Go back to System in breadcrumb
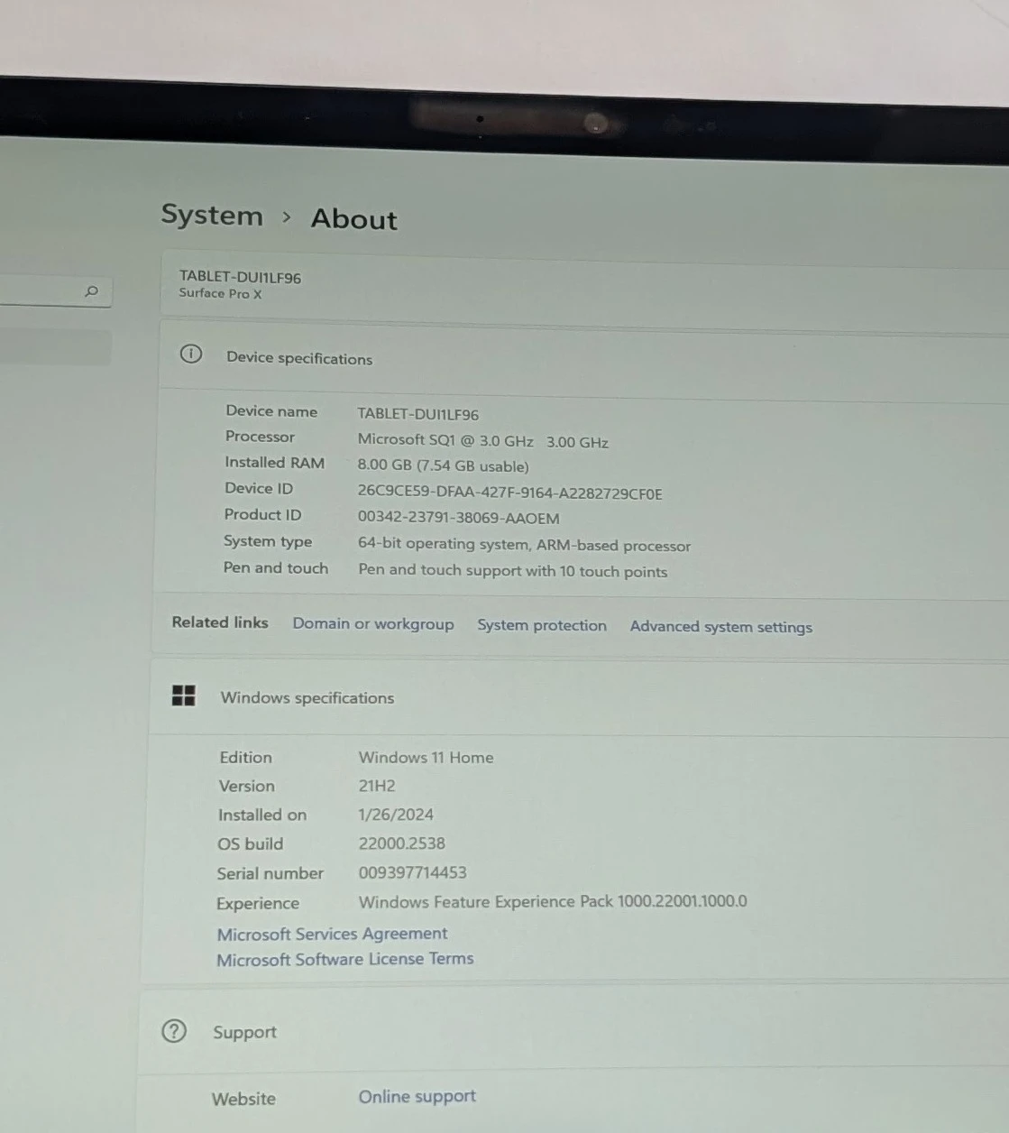This screenshot has width=1009, height=1133. click(212, 215)
